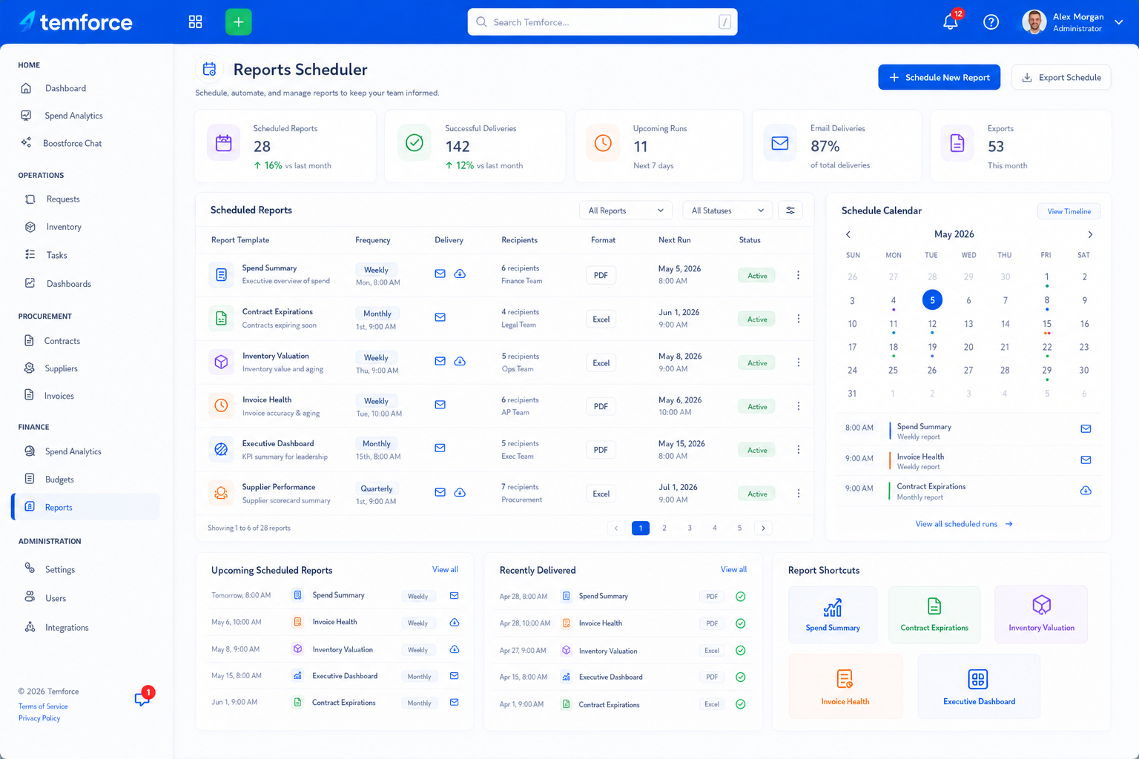
Task: Open the All Statuses dropdown
Action: click(727, 211)
